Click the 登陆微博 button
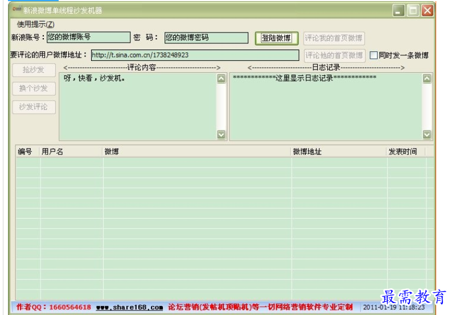 tap(276, 38)
